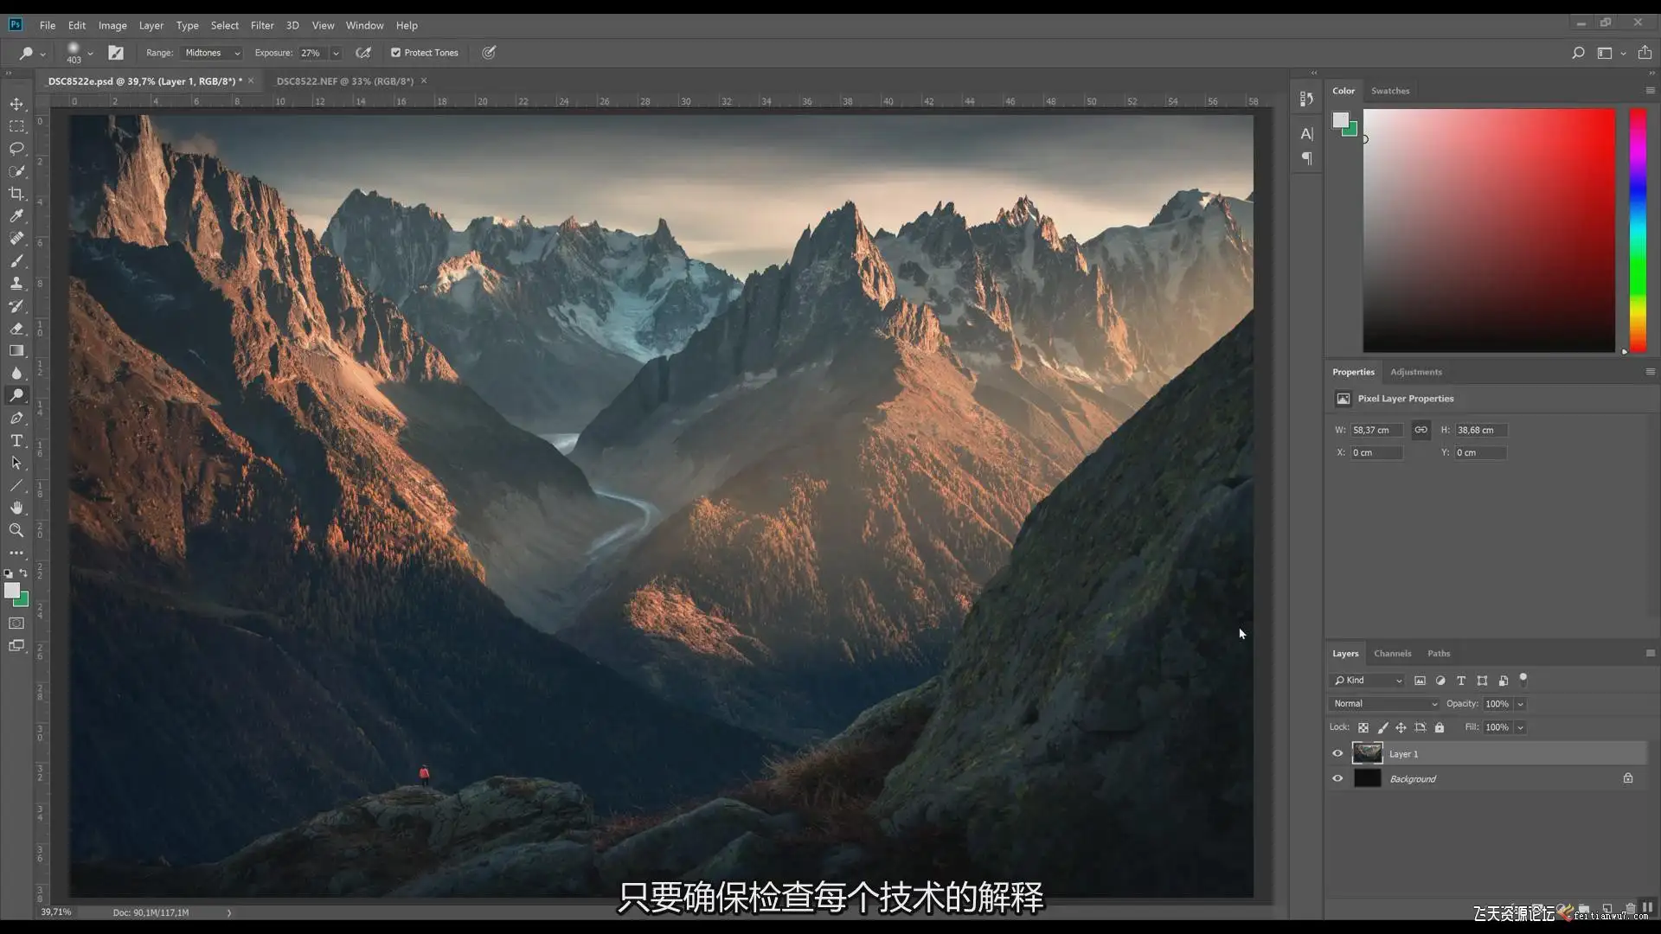Select the Horizontal Type tool
This screenshot has height=934, width=1661.
(x=16, y=441)
